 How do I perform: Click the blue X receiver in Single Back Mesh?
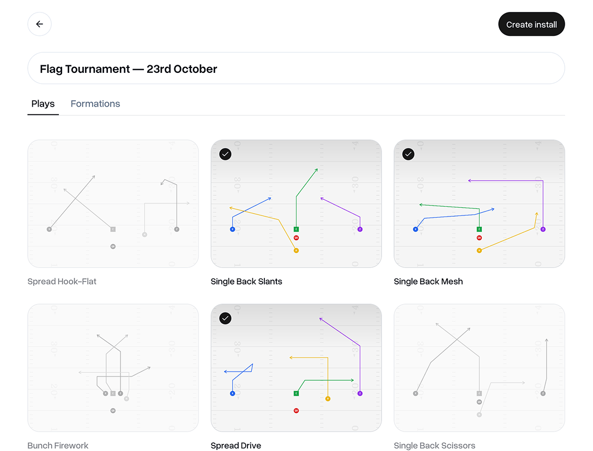(x=416, y=230)
